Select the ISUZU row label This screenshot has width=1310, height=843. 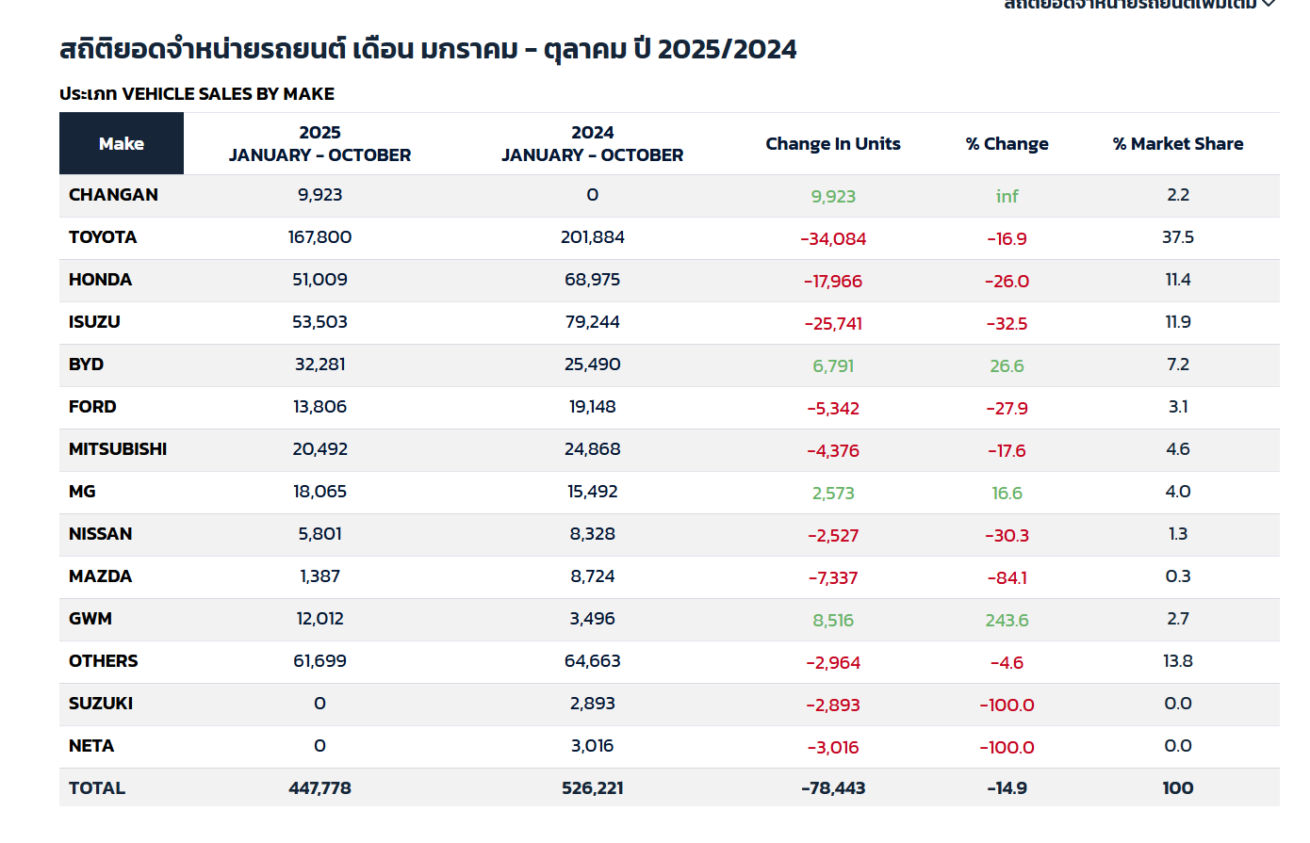coord(94,322)
